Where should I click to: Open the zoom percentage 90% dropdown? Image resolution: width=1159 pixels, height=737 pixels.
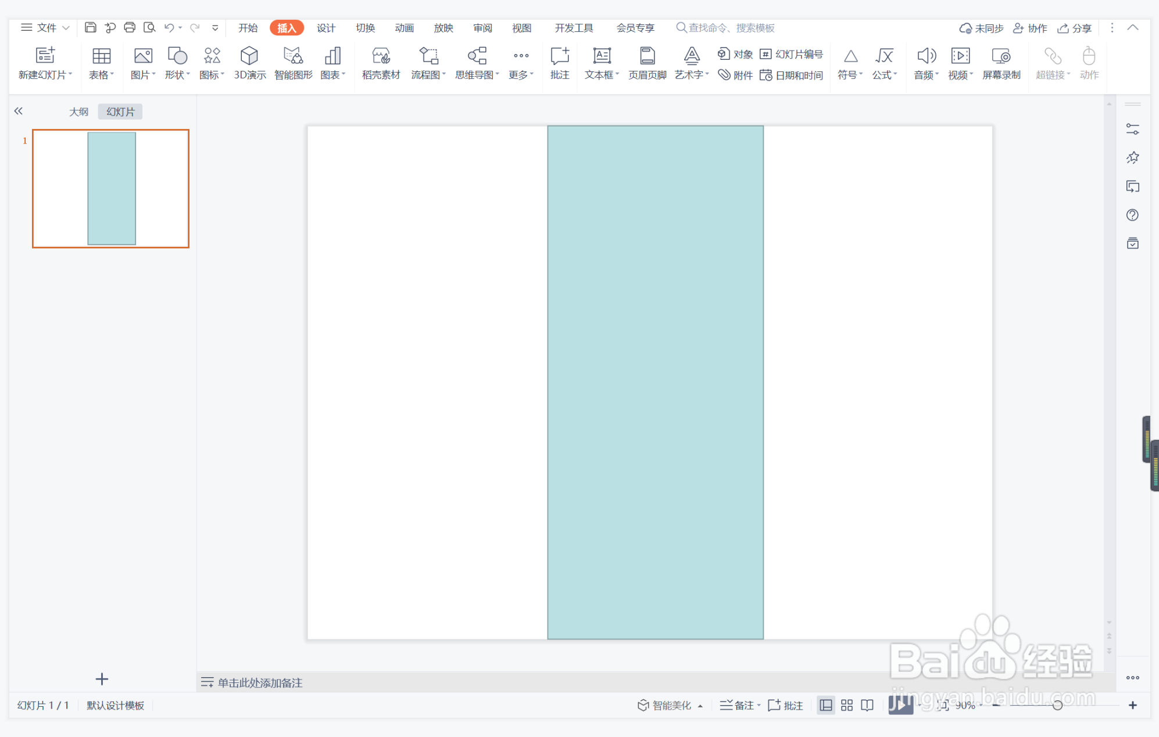pyautogui.click(x=969, y=705)
